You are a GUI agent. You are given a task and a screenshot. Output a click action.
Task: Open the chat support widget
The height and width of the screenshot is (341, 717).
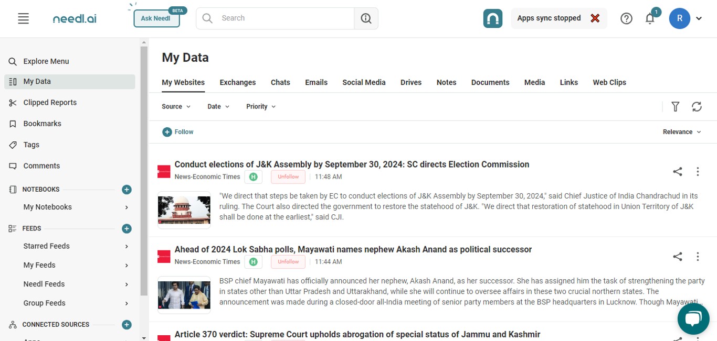tap(693, 318)
